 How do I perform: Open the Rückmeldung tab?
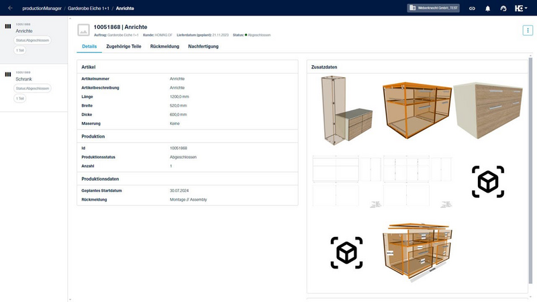click(x=165, y=46)
